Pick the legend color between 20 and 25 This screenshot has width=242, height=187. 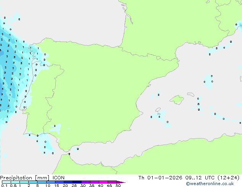(x=68, y=182)
